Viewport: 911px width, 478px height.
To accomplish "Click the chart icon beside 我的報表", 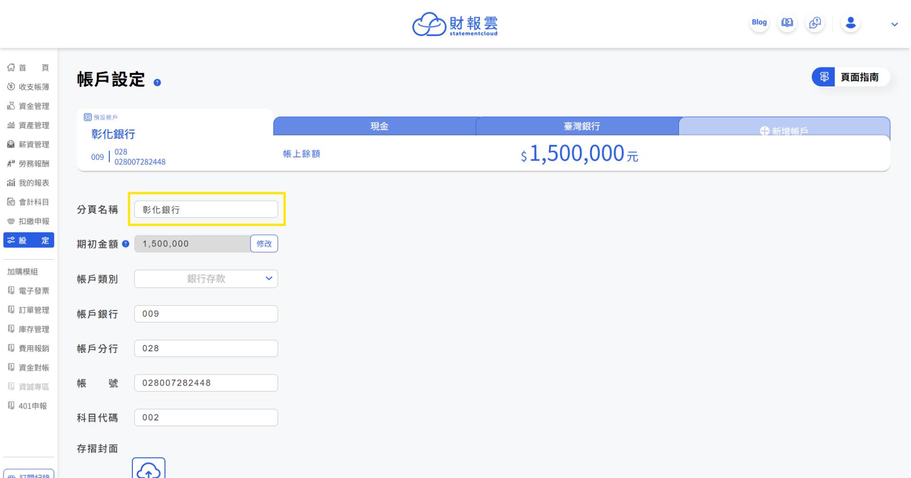I will tap(11, 183).
